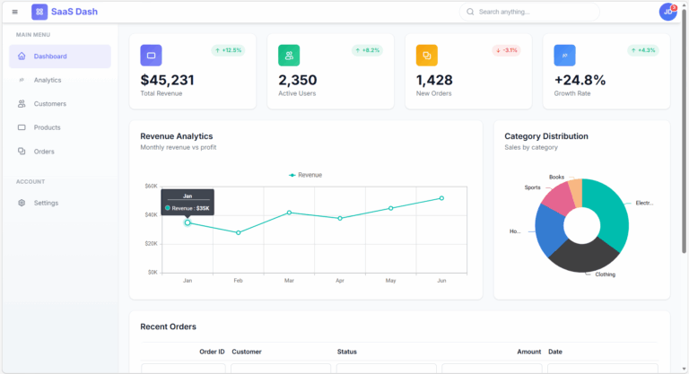This screenshot has height=374, width=689.
Task: Toggle the hamburger menu icon
Action: coord(15,12)
